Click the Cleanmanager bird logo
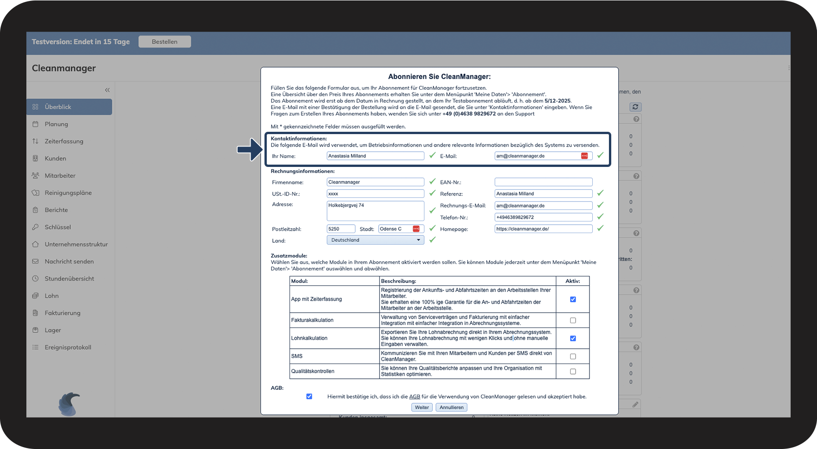This screenshot has height=449, width=817. (x=69, y=404)
